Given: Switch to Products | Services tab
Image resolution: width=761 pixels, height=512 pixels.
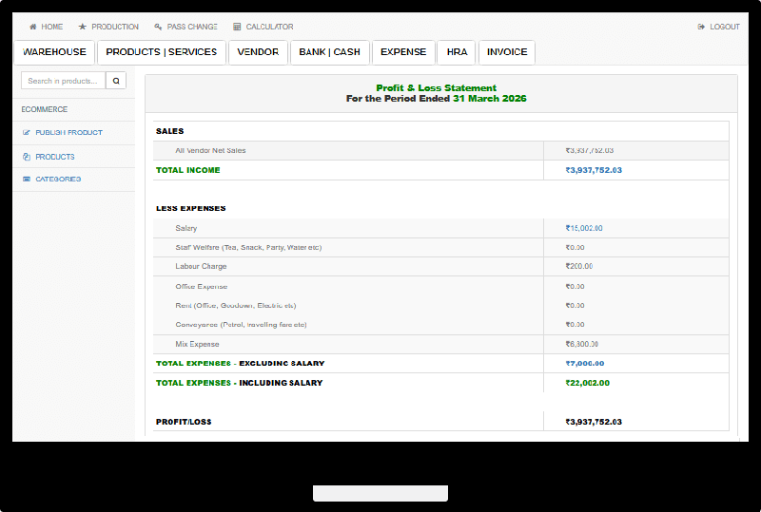Looking at the screenshot, I should point(162,52).
